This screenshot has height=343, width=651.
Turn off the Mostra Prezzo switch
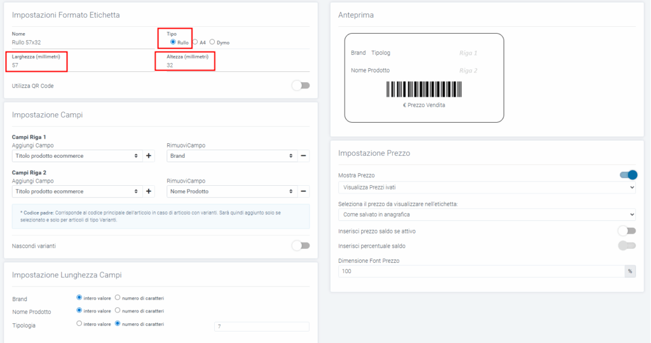(627, 175)
